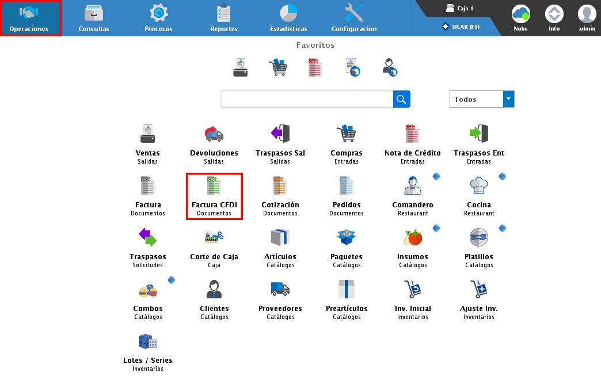Image resolution: width=601 pixels, height=383 pixels.
Task: Click the magnifier search button
Action: 401,99
